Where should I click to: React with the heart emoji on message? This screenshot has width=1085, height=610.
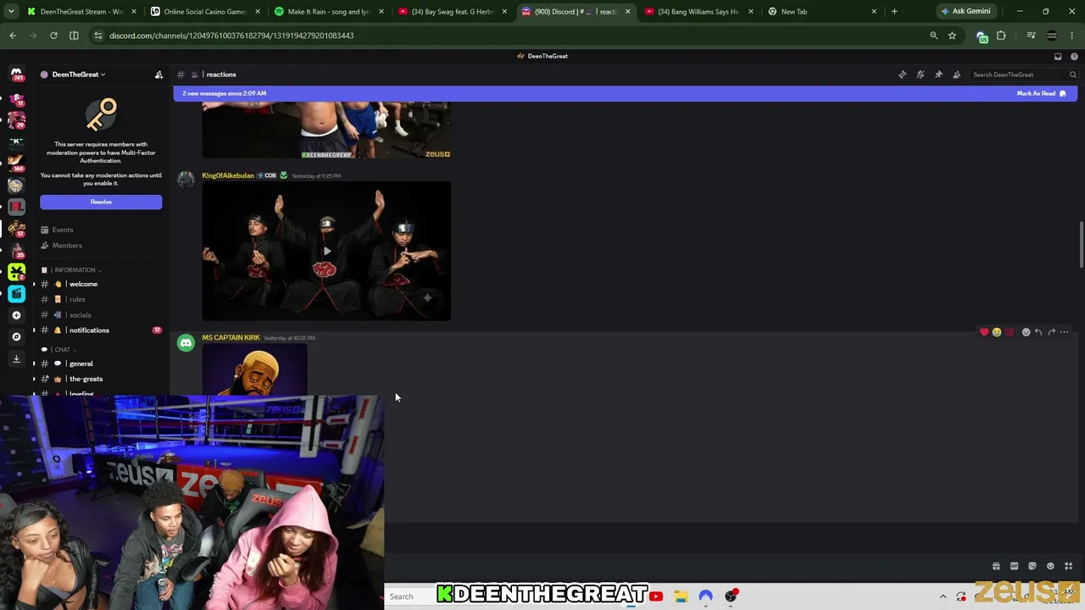tap(984, 332)
